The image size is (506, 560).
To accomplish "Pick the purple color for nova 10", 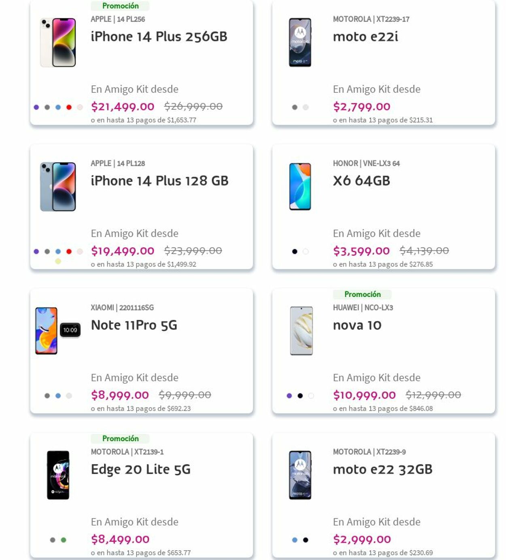I will (289, 396).
